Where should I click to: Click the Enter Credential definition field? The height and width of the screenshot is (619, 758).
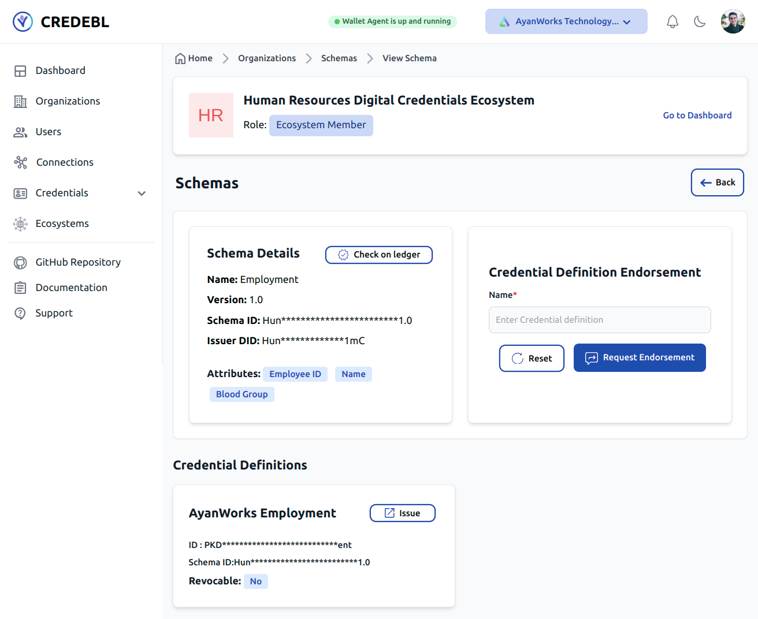(x=600, y=320)
